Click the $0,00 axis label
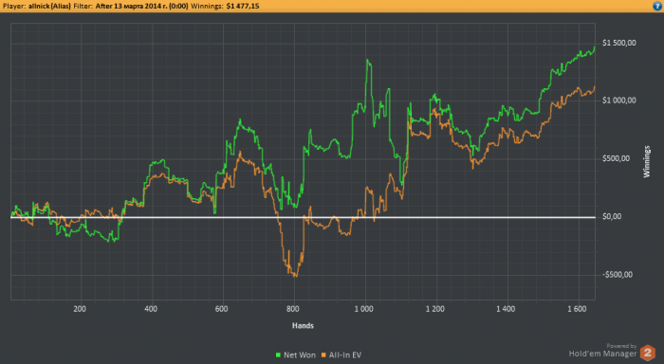 tap(612, 216)
